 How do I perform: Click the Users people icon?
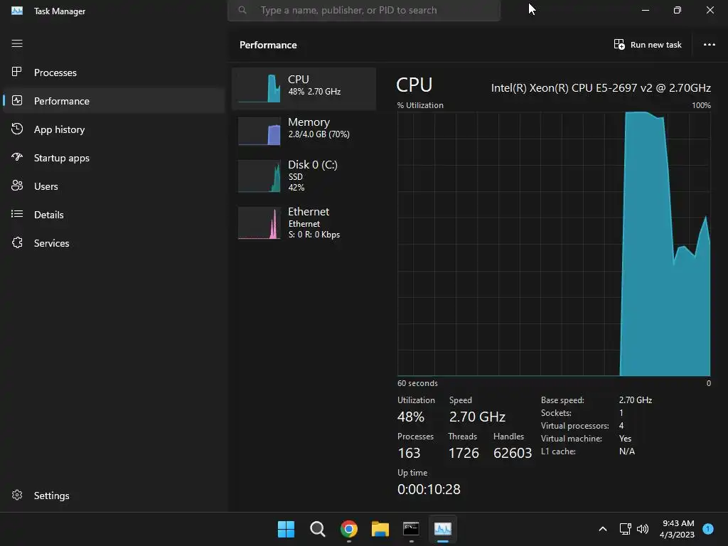coord(17,186)
